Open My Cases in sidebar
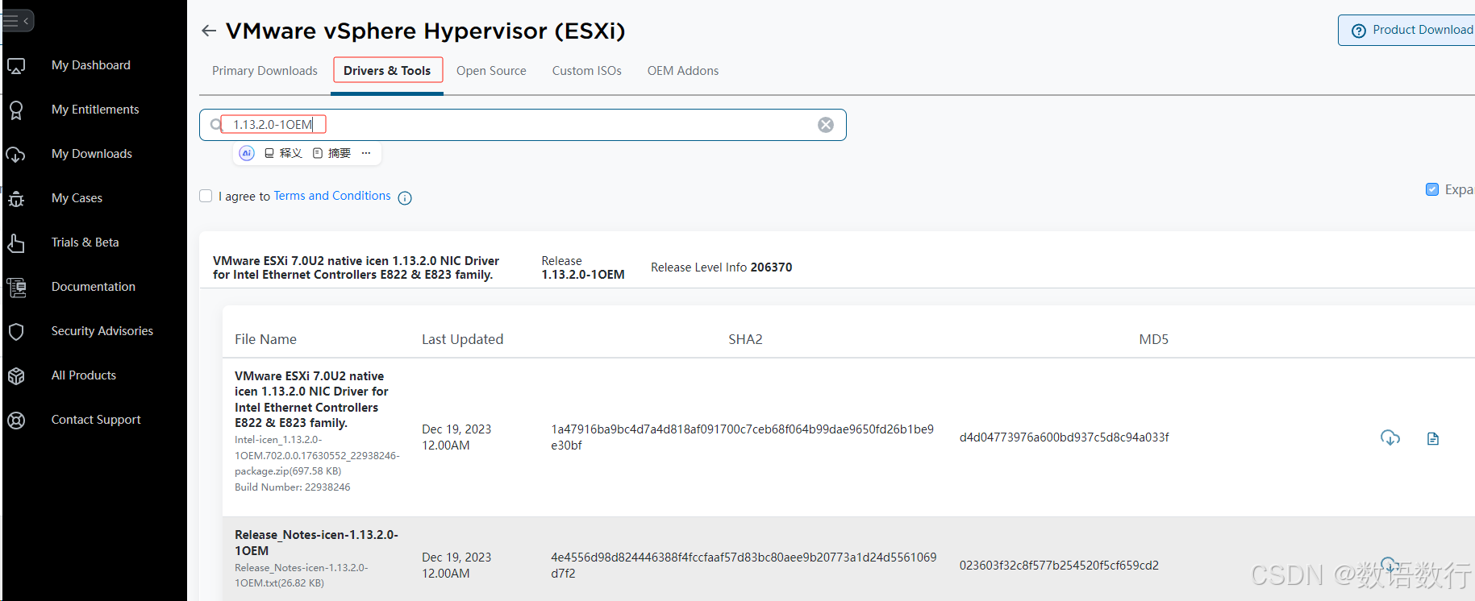 click(77, 198)
